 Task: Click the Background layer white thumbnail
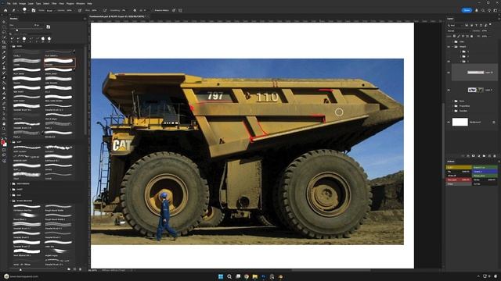point(460,122)
